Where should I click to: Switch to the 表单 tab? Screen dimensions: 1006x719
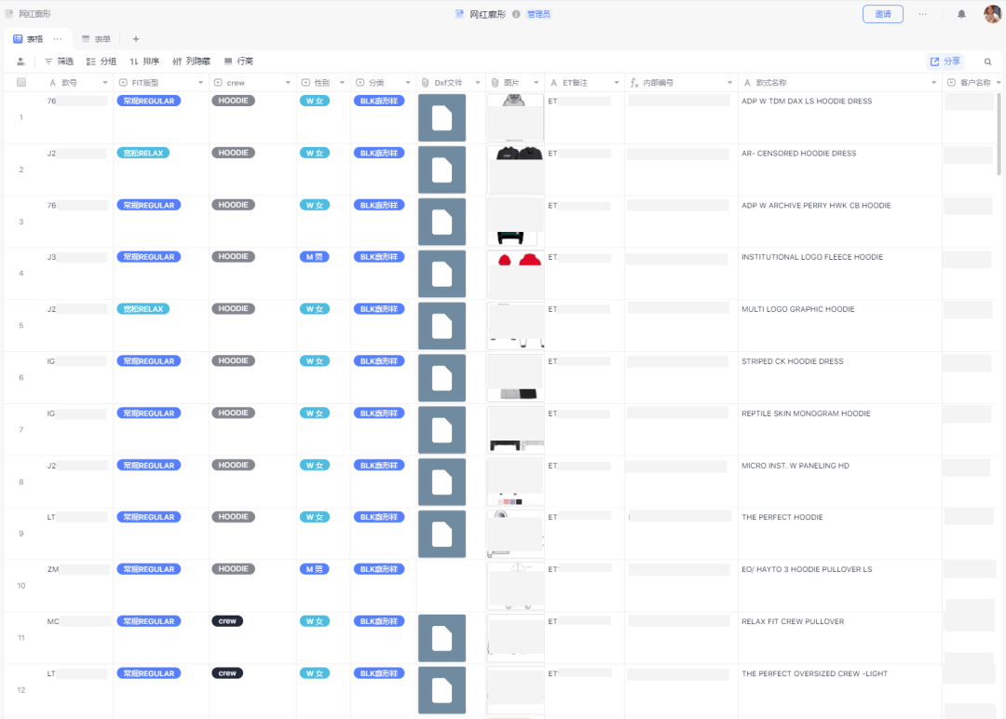(x=96, y=39)
